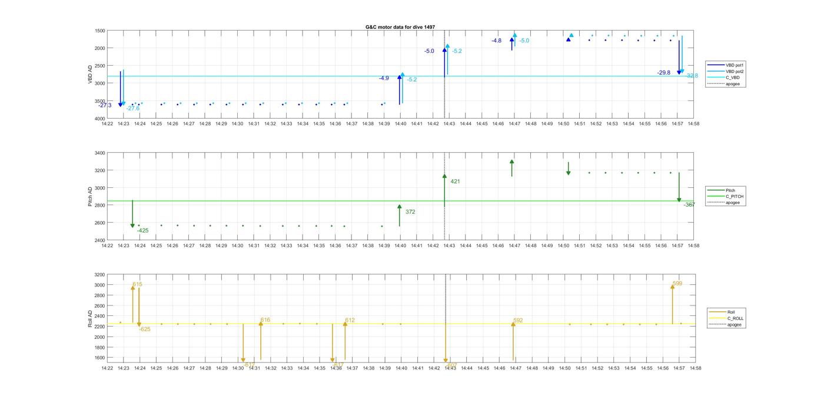Click the chart title 'G&C motor data for dive 1497'
824x407 pixels.
400,27
